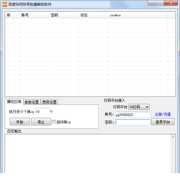Close the window

click(171, 3)
